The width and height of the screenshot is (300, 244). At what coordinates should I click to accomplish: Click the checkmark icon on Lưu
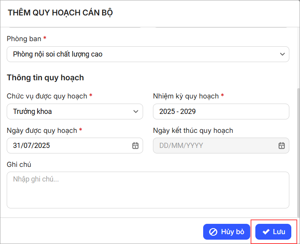pyautogui.click(x=266, y=232)
